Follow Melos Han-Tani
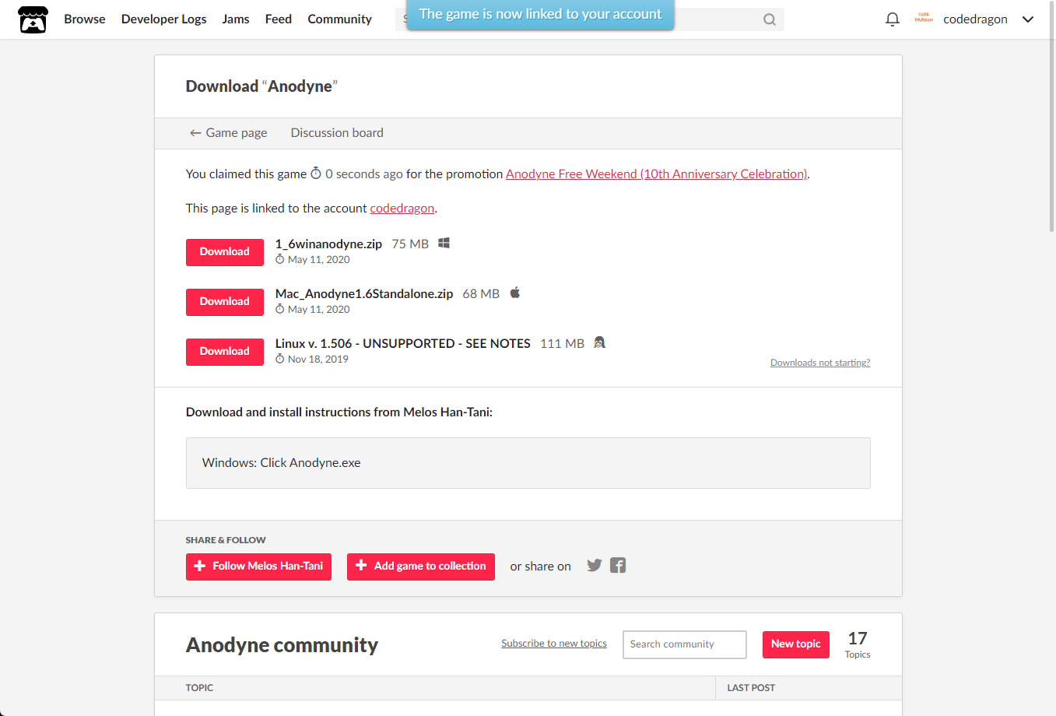Viewport: 1056px width, 716px height. (258, 567)
